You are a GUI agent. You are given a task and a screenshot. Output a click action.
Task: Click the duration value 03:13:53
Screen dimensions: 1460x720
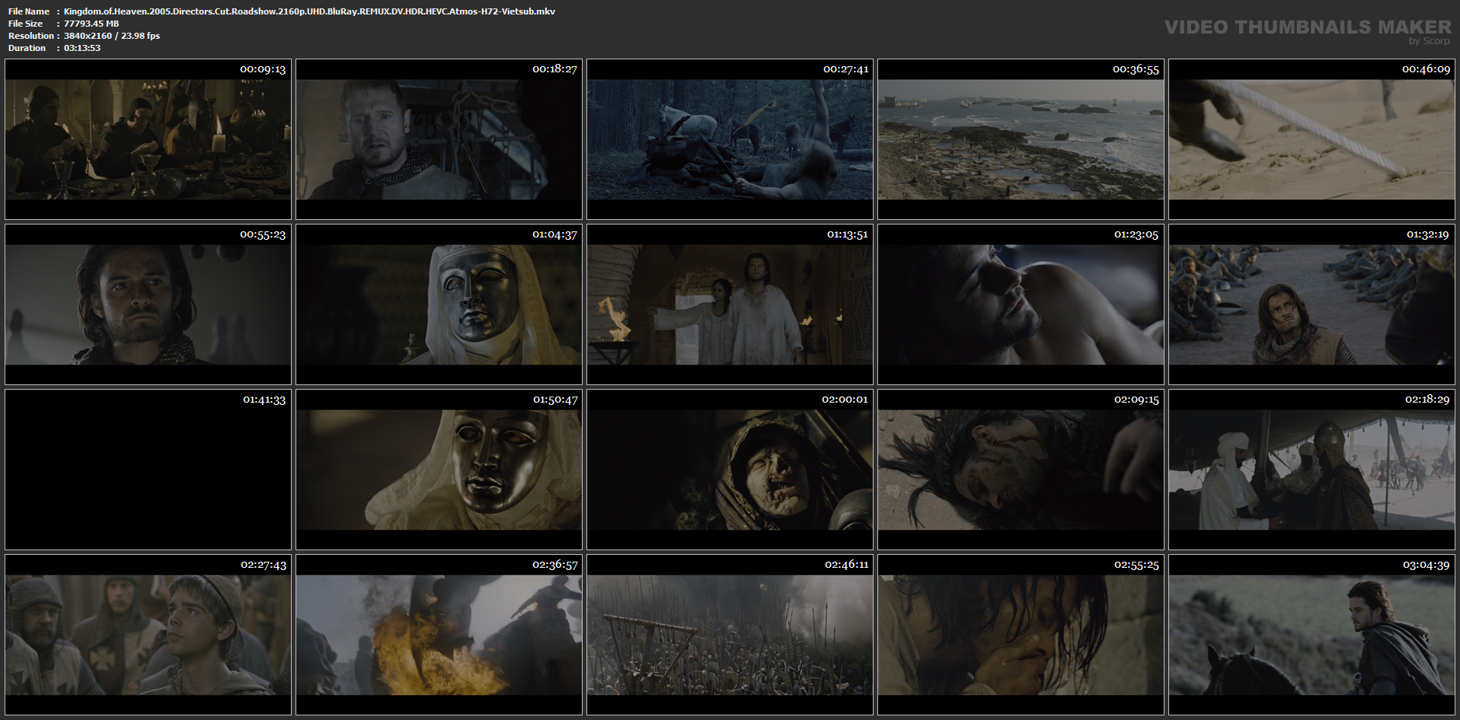(82, 48)
